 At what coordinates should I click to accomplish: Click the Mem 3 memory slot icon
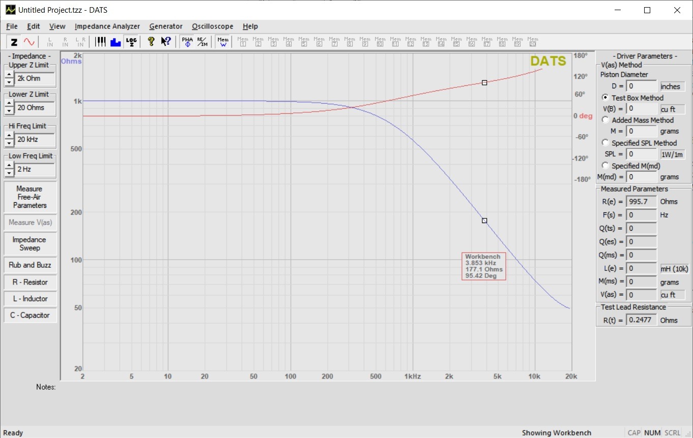[x=274, y=42]
